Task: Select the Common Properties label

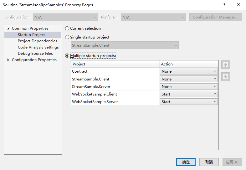Action: 30,28
